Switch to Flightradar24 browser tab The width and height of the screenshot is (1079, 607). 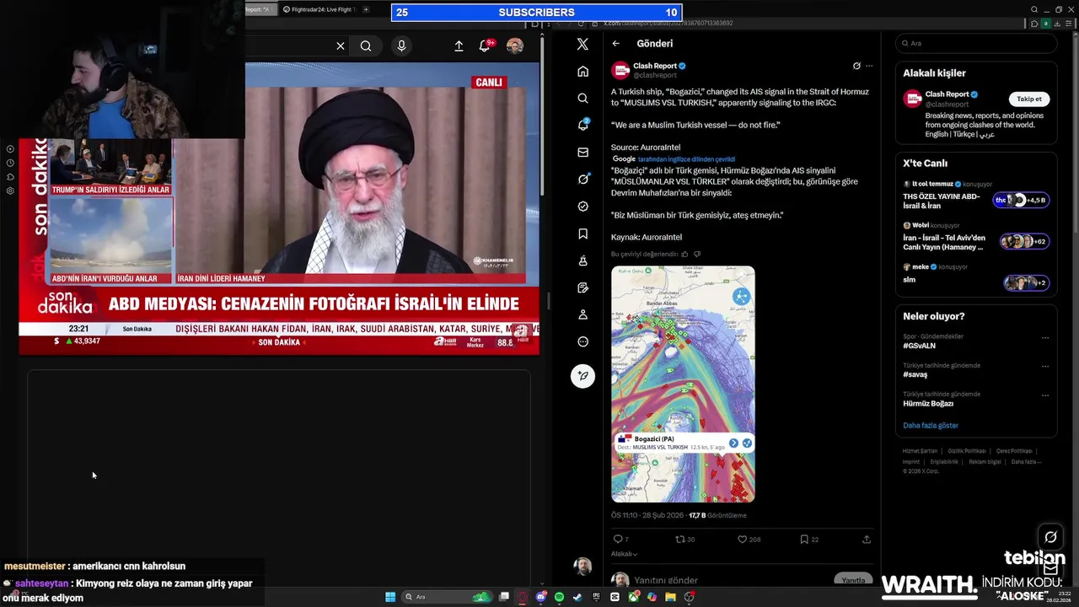pyautogui.click(x=319, y=9)
